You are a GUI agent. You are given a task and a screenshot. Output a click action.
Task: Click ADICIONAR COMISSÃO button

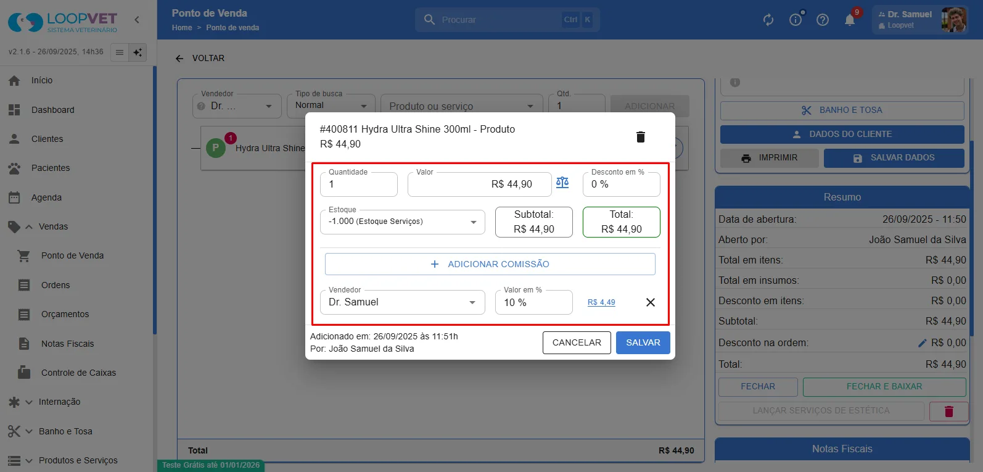coord(490,264)
